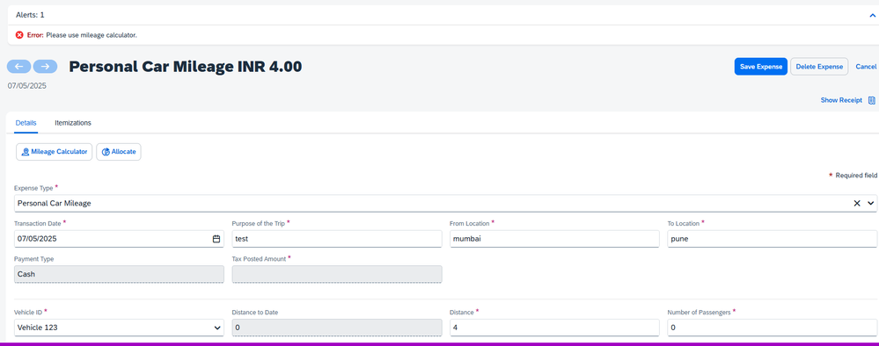Click the Tax Posted Amount field

pos(337,274)
